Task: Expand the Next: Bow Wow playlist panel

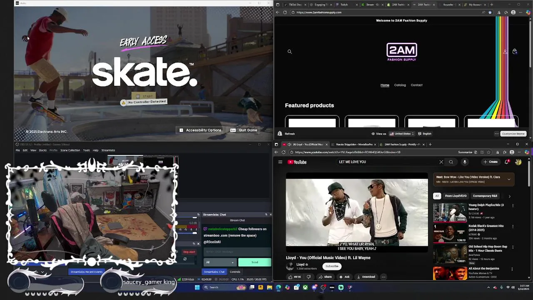Action: [509, 179]
